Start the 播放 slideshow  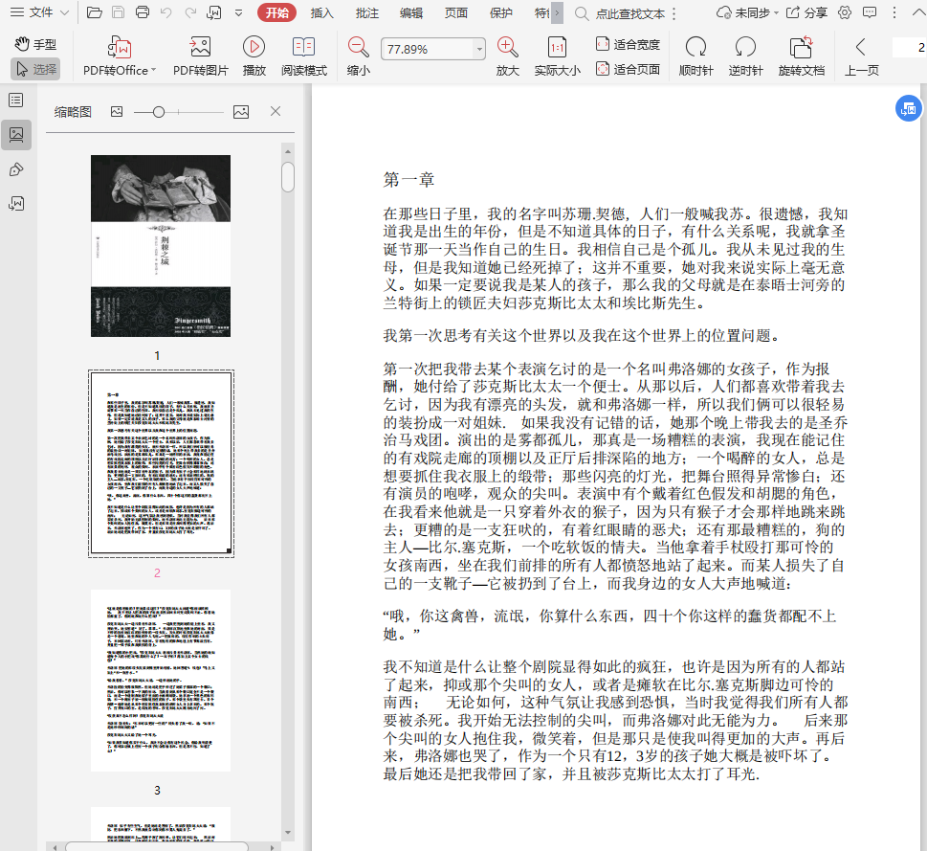click(254, 56)
